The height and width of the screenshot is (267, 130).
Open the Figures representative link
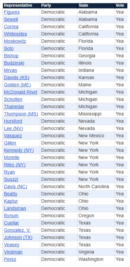[12, 12]
